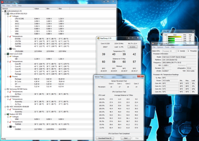
Task: Click the 0:12:01 timer button in RealTemp
Action: pyautogui.click(x=132, y=47)
